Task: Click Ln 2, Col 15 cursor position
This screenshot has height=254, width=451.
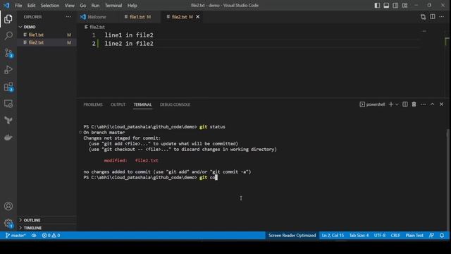Action: 333,235
